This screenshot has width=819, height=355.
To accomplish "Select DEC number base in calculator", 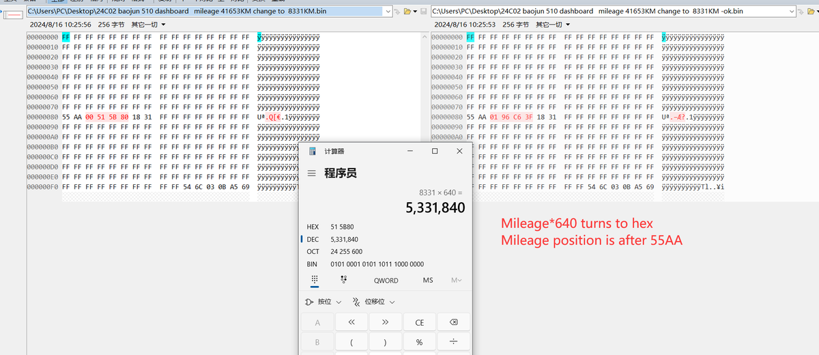I will point(313,239).
